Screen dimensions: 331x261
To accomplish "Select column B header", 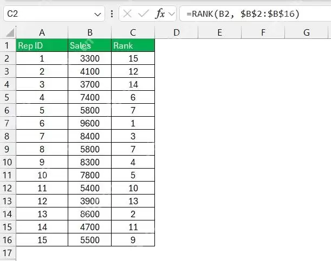I will [90, 32].
